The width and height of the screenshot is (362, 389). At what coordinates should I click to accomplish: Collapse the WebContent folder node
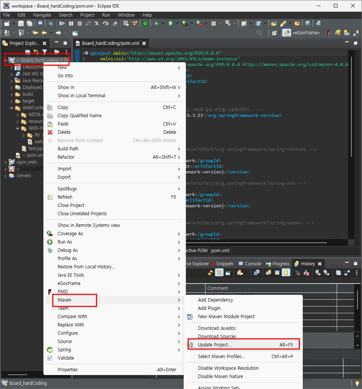(11, 108)
